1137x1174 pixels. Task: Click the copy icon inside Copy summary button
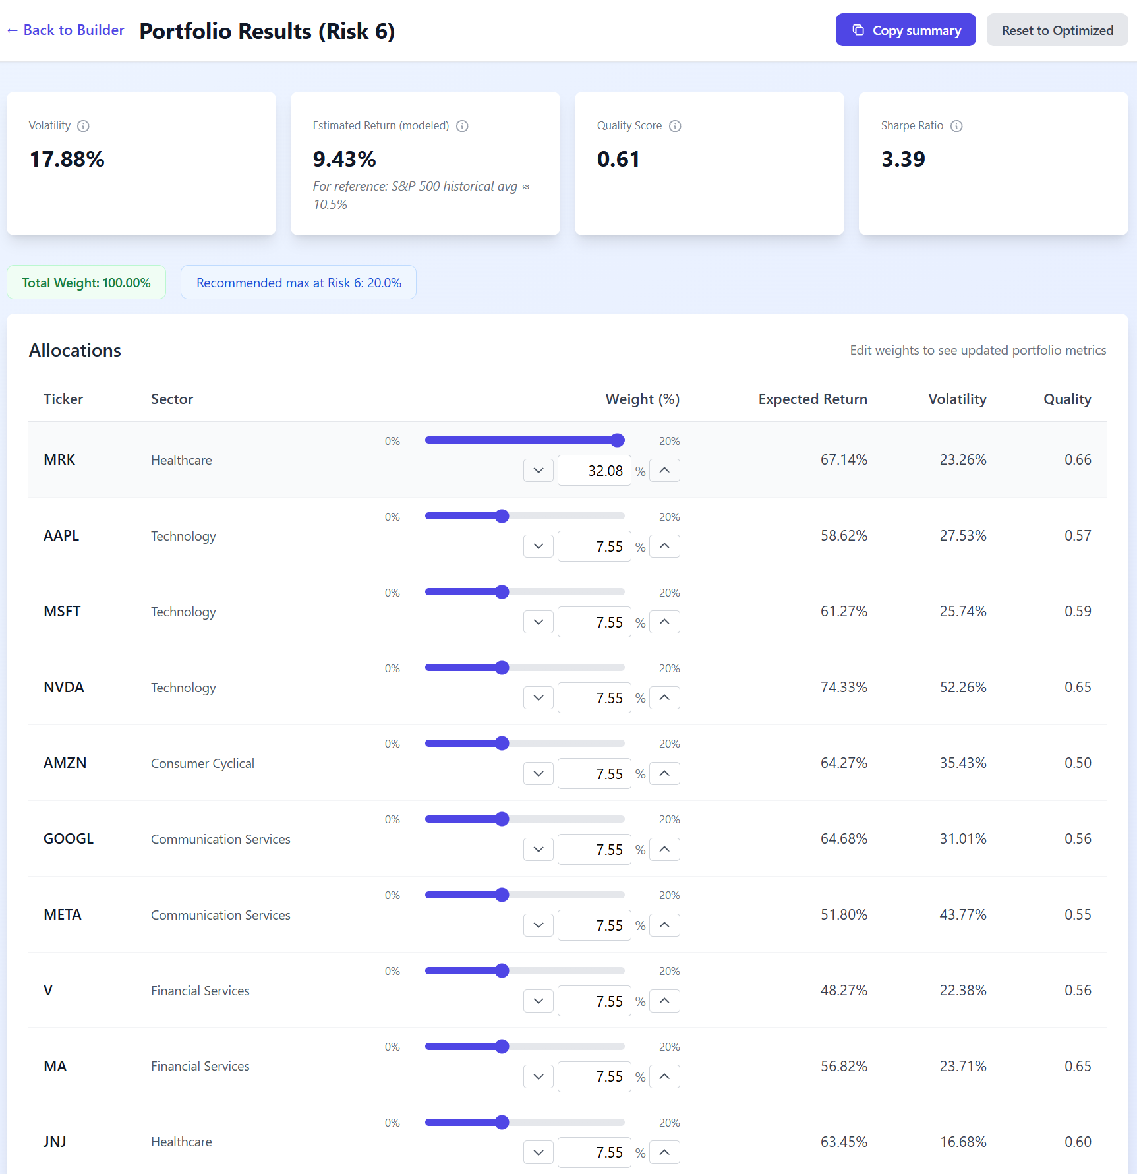(858, 30)
